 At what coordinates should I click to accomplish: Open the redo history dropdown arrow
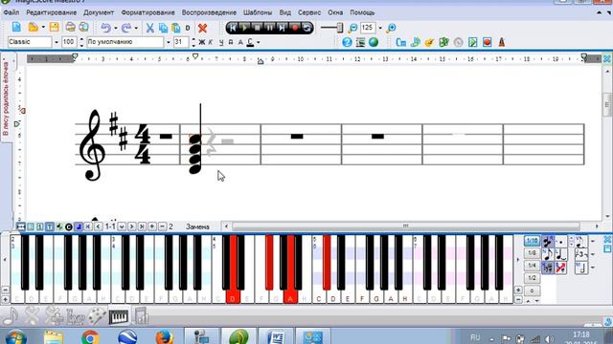coord(136,28)
